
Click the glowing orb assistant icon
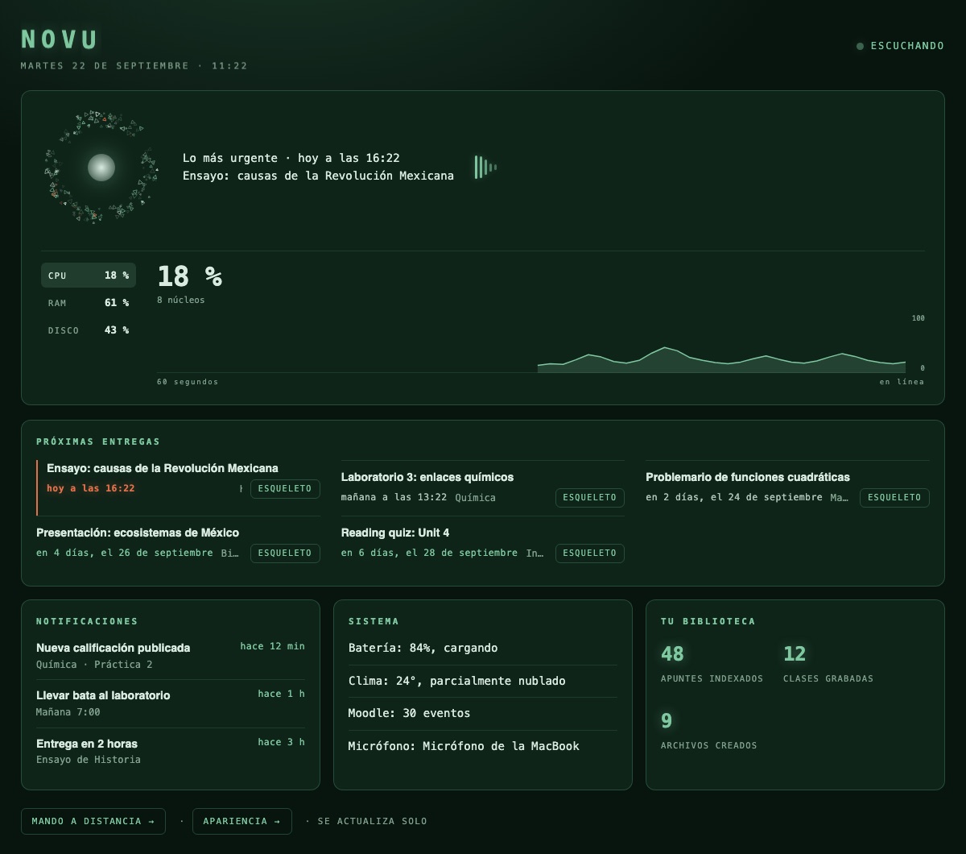click(101, 168)
